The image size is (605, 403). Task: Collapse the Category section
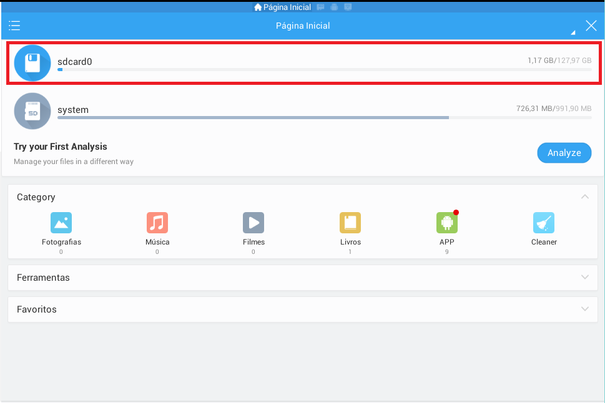tap(585, 197)
